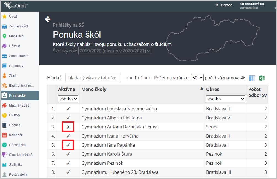Click the Okres column header
Screen dimensions: 277x179
pyautogui.click(x=213, y=90)
